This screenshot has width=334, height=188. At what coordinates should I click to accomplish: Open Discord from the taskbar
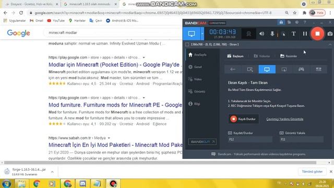pos(82,183)
